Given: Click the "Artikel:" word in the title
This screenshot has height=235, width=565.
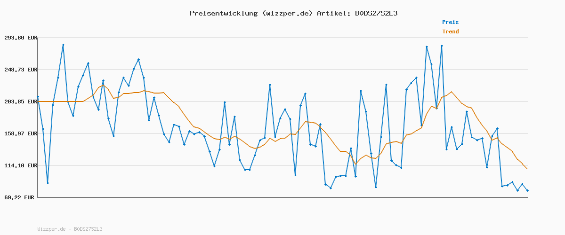Looking at the screenshot, I should coord(332,13).
